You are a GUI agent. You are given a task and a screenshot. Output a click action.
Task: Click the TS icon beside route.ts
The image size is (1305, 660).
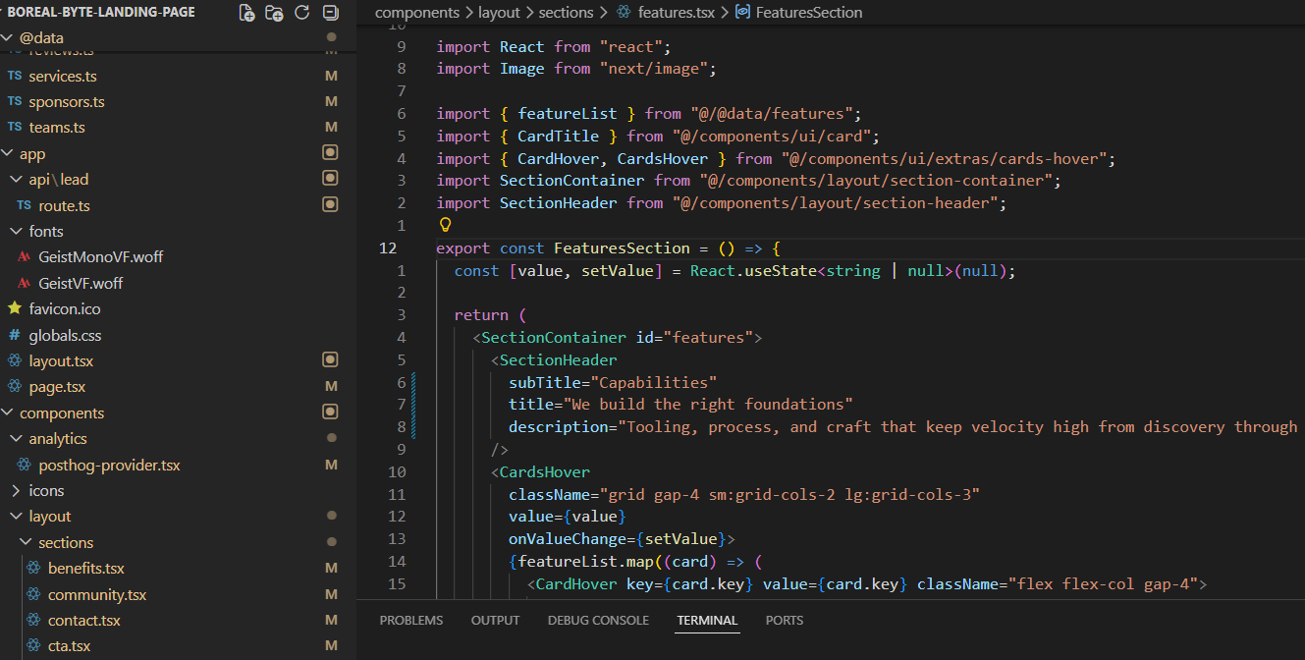click(25, 205)
